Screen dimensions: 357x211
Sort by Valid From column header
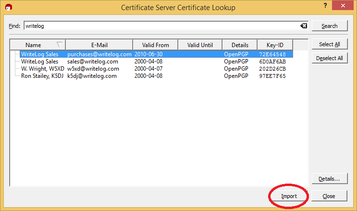(156, 45)
